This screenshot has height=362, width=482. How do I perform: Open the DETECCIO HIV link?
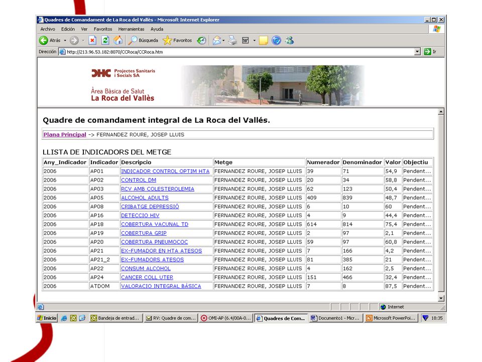pos(140,216)
